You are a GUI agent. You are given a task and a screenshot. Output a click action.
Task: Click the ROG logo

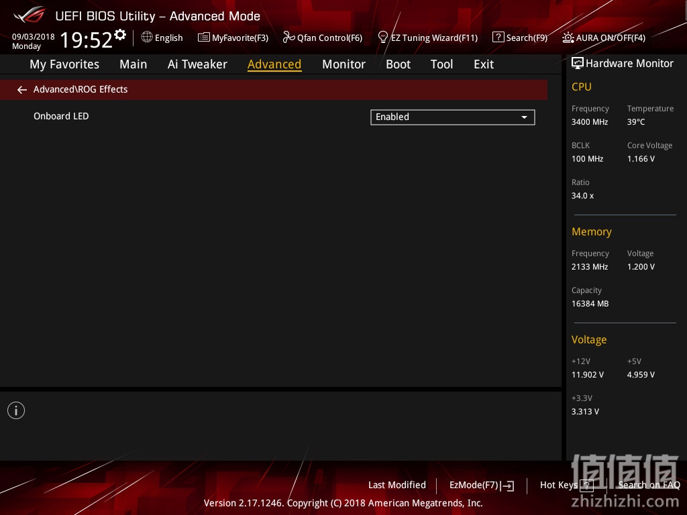click(x=30, y=15)
